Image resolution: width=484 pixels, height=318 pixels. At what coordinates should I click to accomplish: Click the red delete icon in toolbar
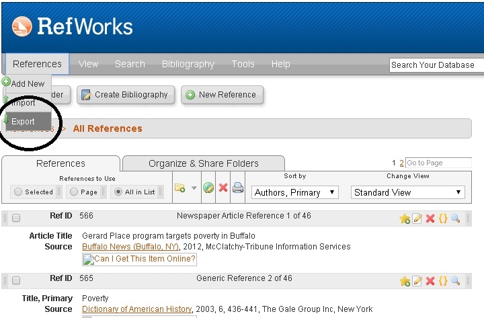pos(223,188)
